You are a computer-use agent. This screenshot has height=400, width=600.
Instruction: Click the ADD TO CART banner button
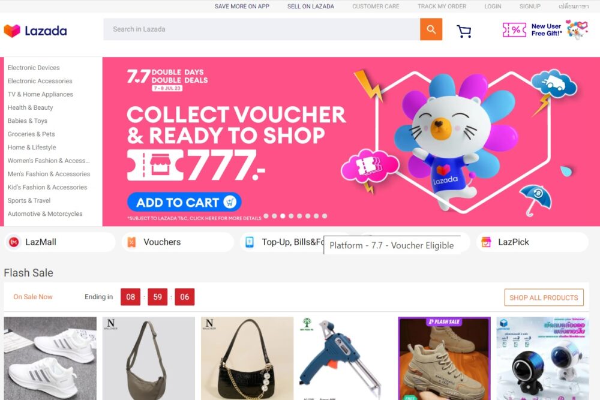click(x=184, y=202)
